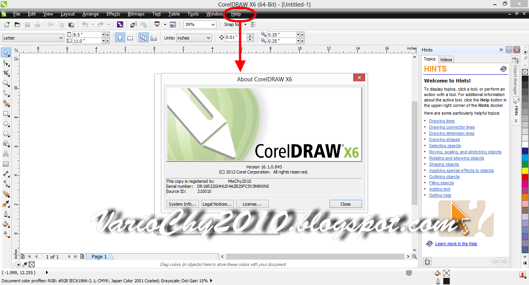Click the License button
Viewport: 529px width, 285px height.
[252, 204]
